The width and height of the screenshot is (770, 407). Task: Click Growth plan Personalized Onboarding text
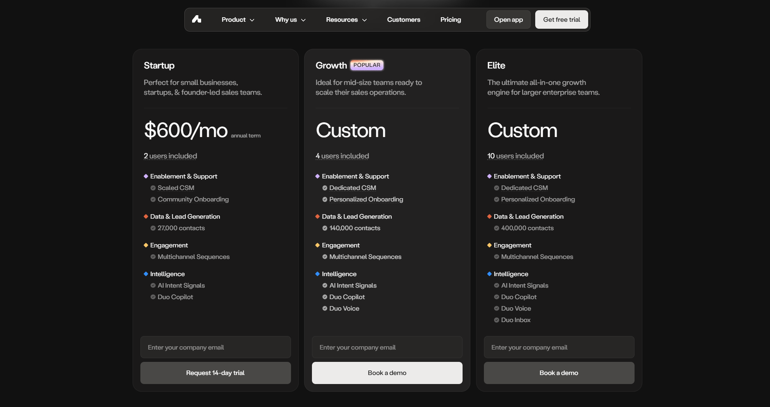pyautogui.click(x=366, y=199)
